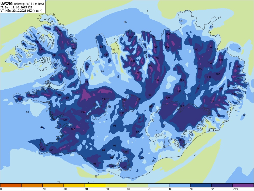Click the '71' value off the southeast coast
Viewport: 254px width, 191px height.
(x=195, y=155)
